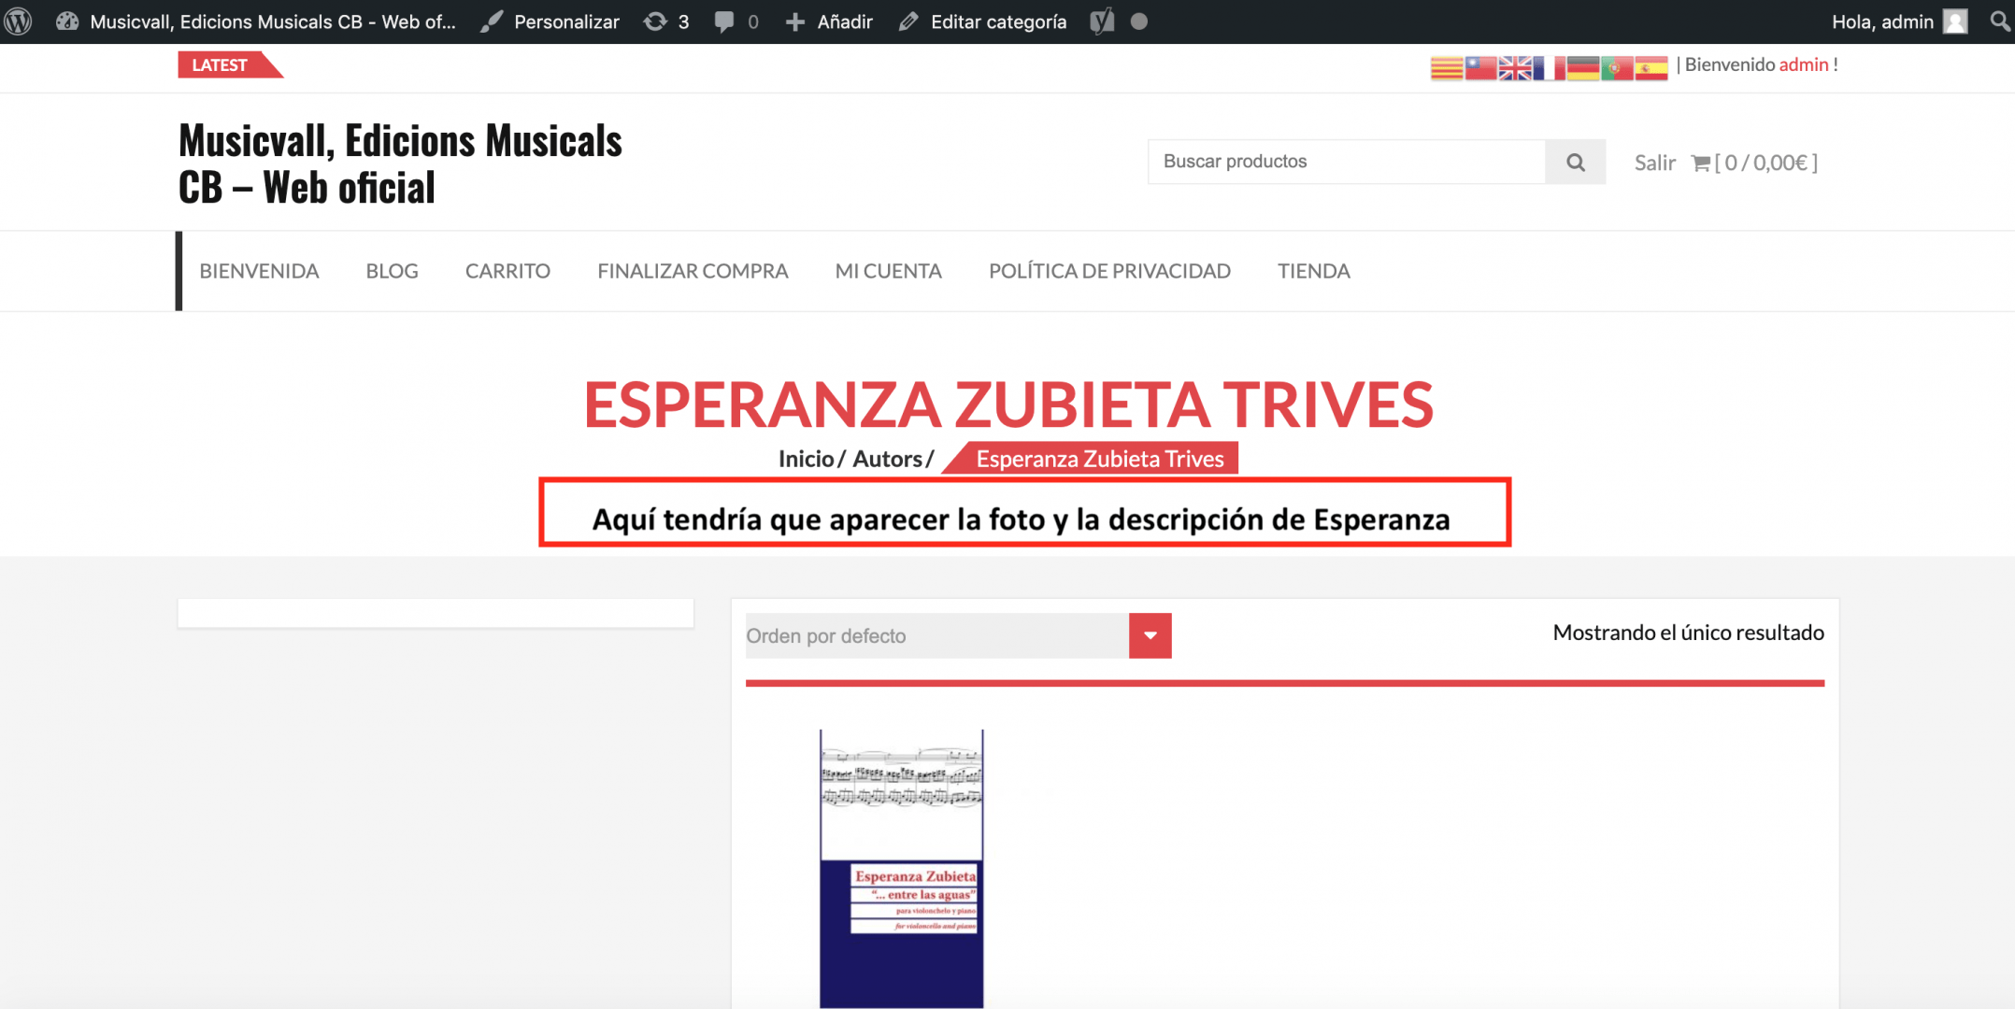This screenshot has width=2015, height=1009.
Task: Switch language with the UK flag
Action: click(x=1515, y=68)
